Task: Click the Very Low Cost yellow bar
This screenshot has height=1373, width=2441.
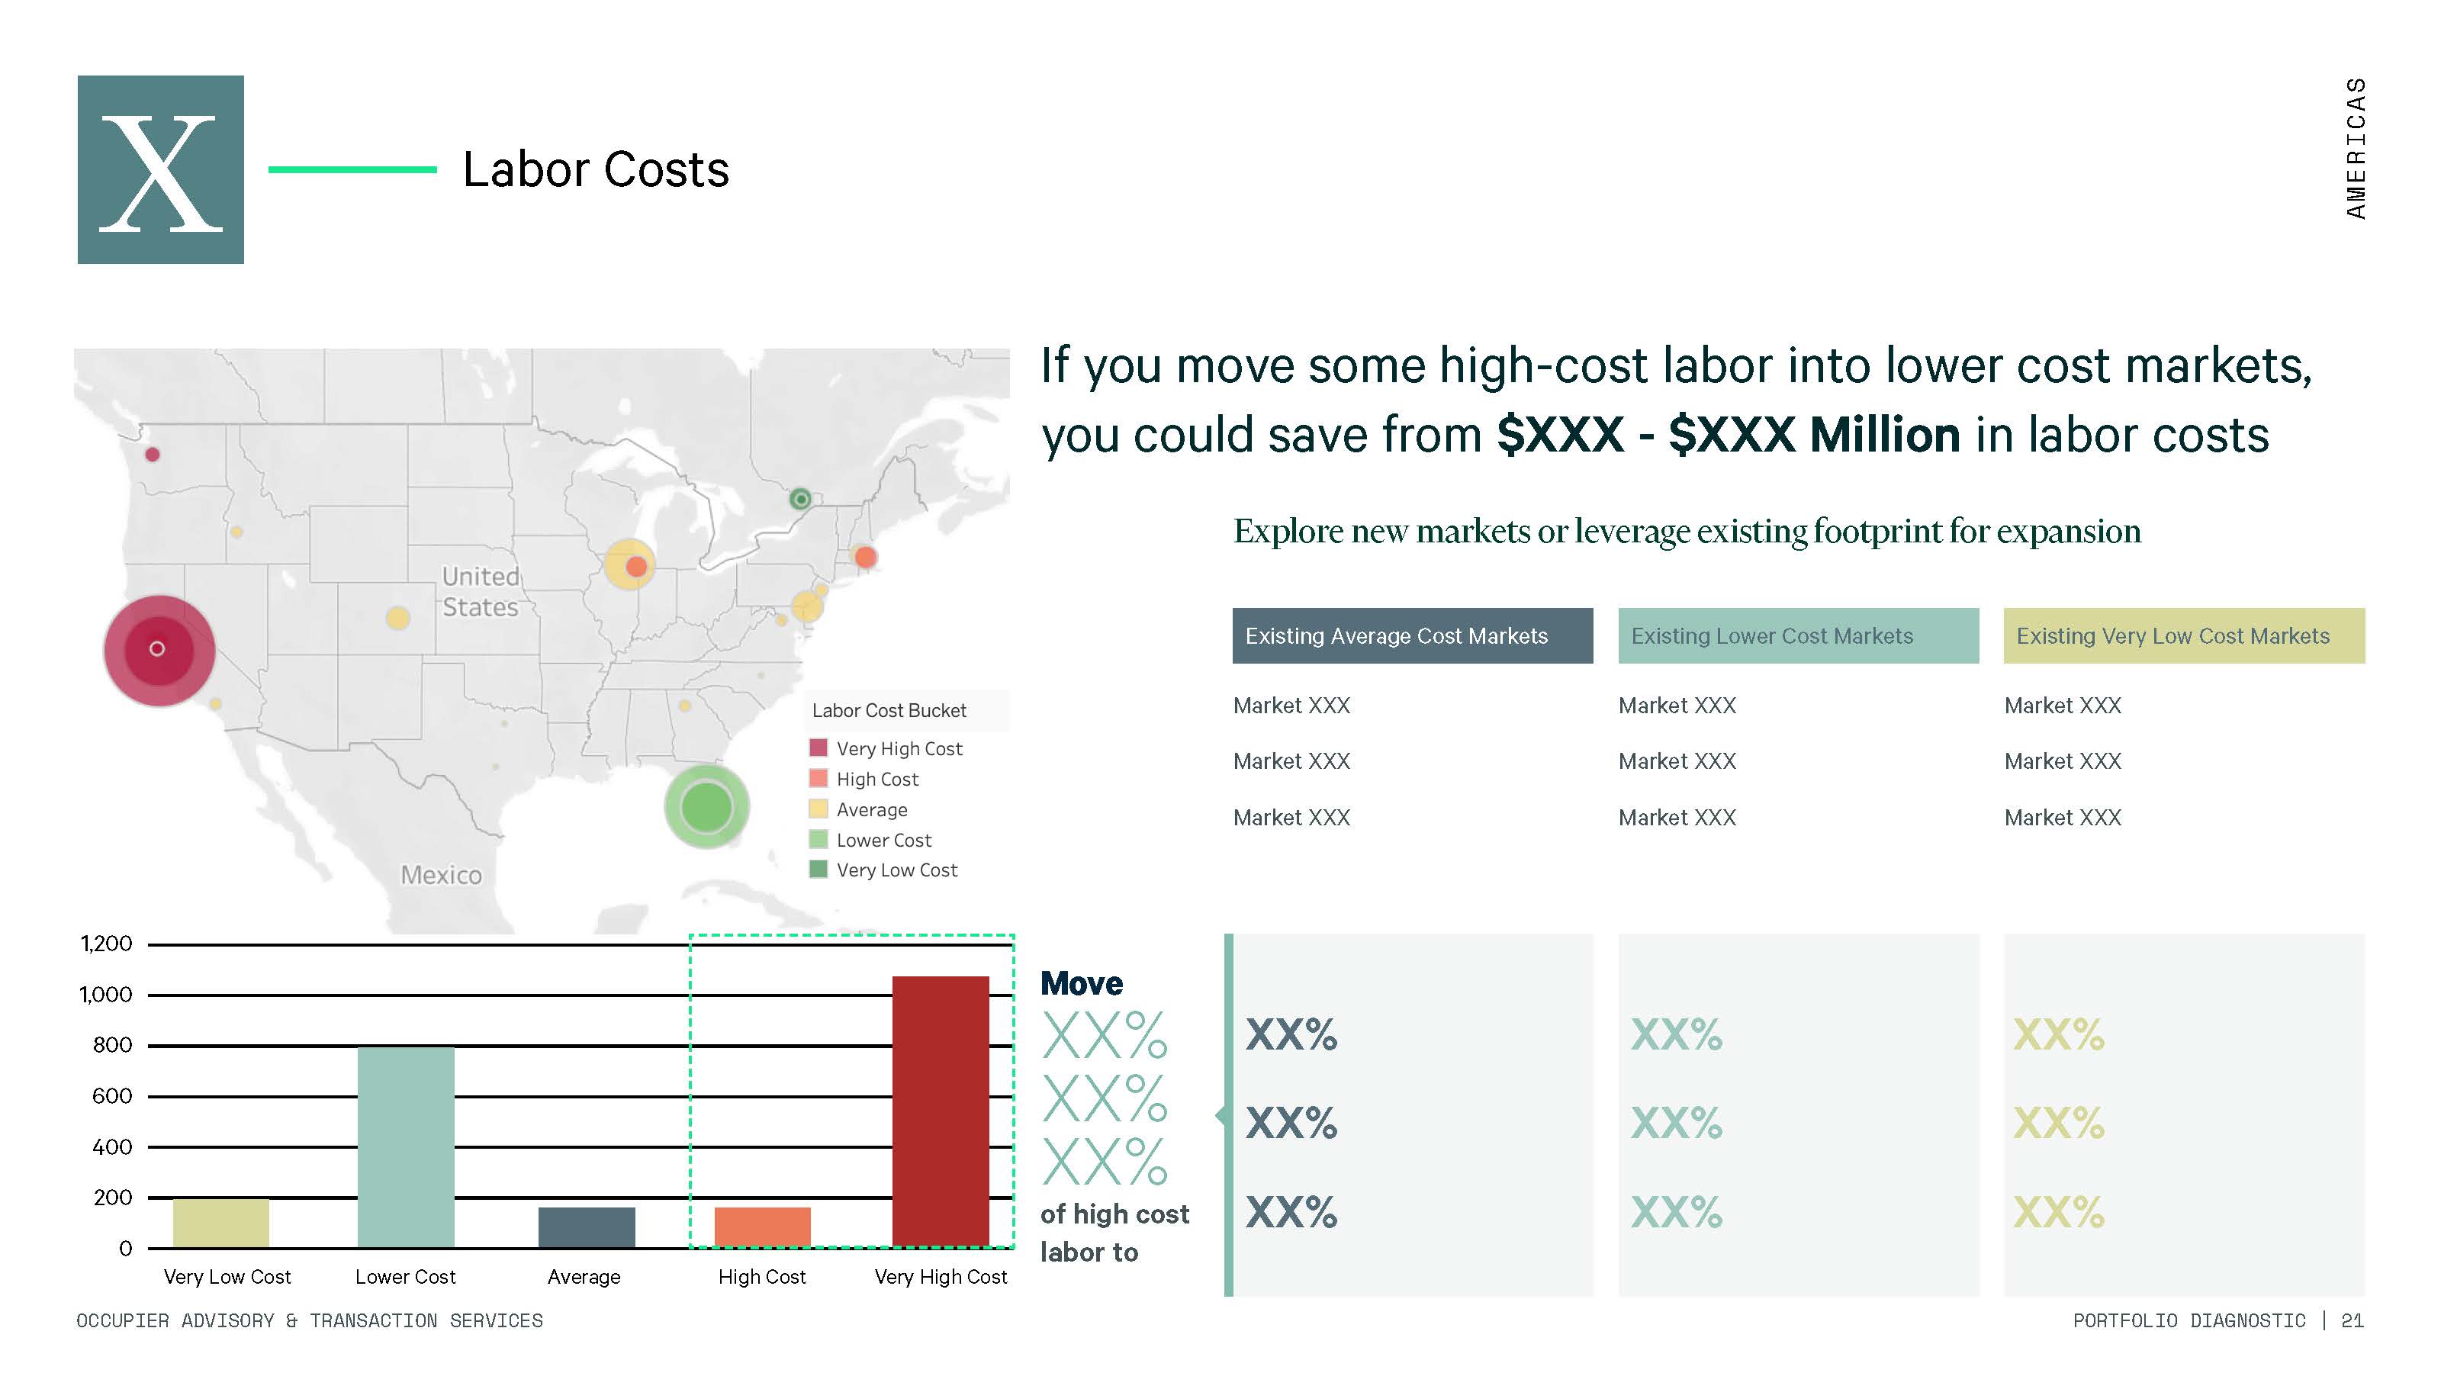Action: click(220, 1223)
